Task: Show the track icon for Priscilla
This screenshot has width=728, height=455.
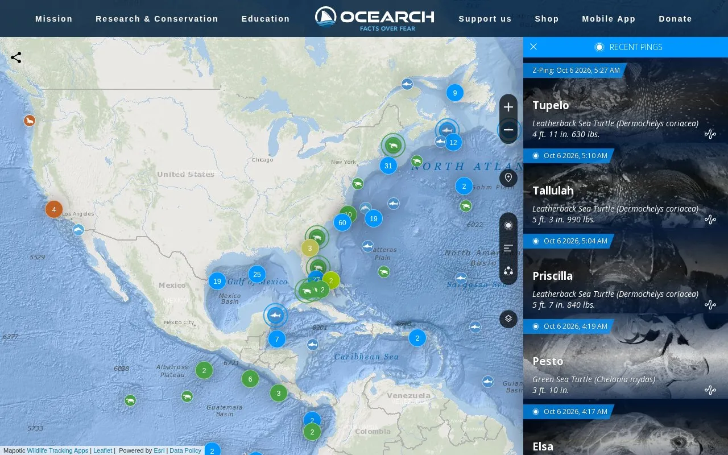Action: tap(710, 305)
